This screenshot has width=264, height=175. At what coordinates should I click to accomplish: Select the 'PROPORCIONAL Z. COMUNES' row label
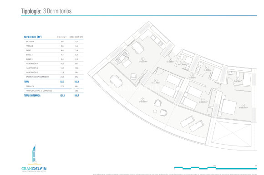point(39,91)
